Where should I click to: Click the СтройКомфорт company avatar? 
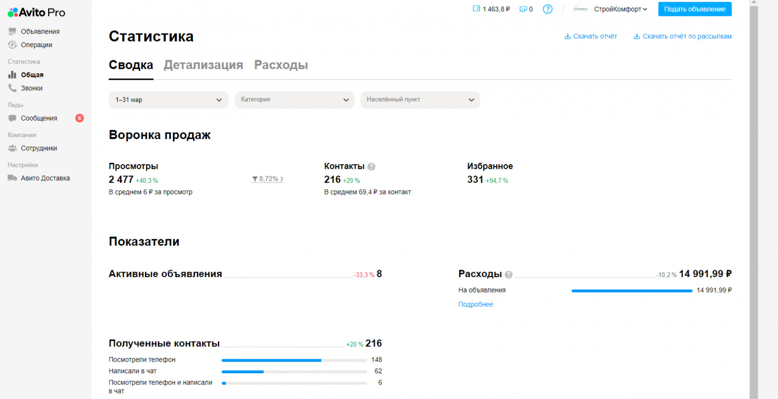[x=581, y=9]
